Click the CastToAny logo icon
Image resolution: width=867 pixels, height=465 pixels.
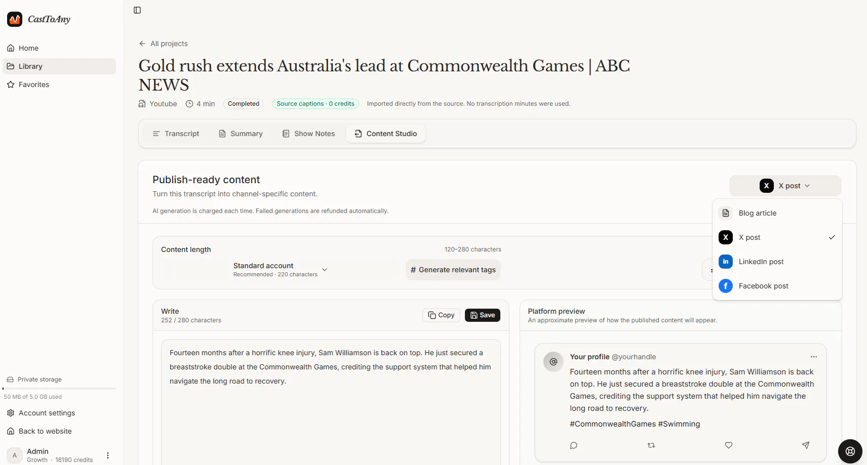[15, 19]
